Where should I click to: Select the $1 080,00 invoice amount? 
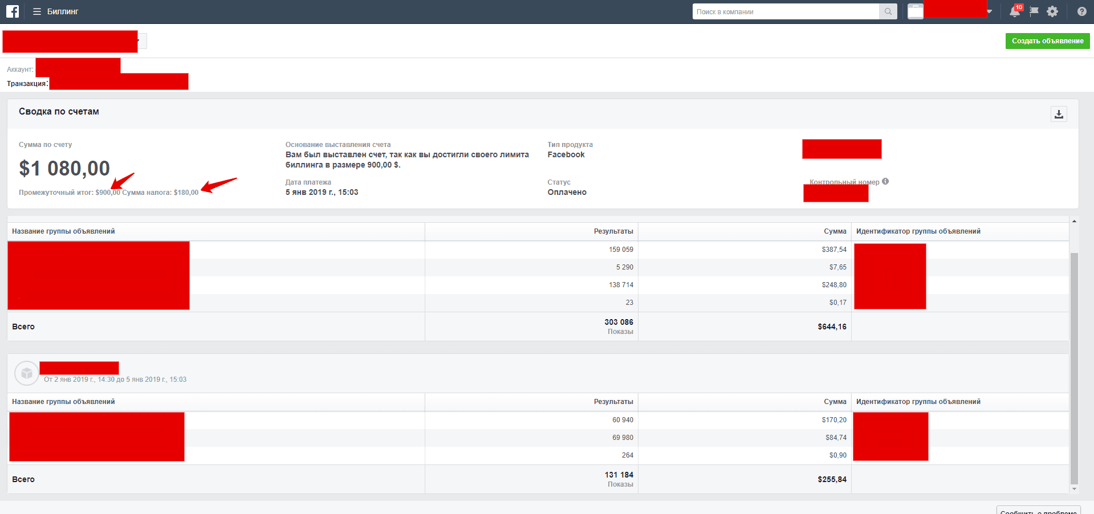point(64,168)
